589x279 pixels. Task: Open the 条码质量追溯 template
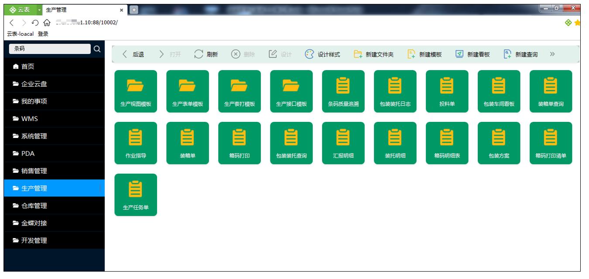click(344, 91)
